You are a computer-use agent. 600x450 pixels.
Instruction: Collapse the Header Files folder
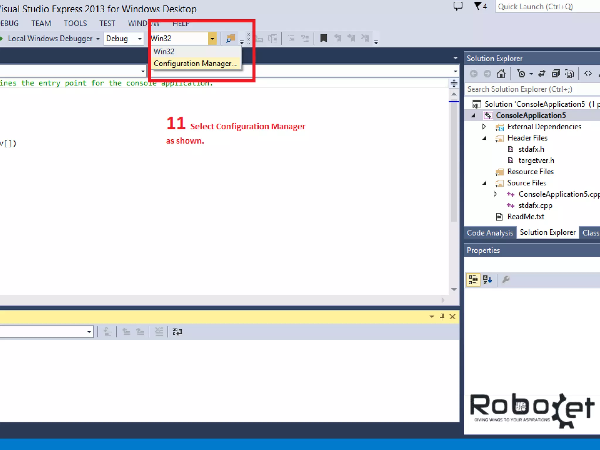[485, 138]
